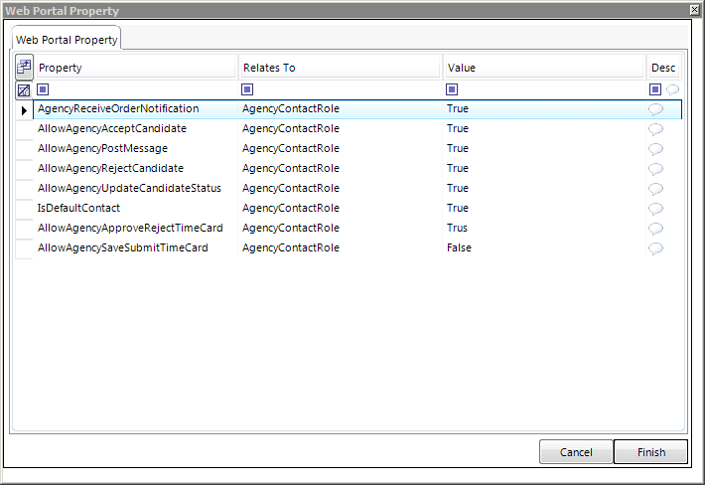Open description bubble for AllowAgencyUpdateCandidateStatus
The height and width of the screenshot is (485, 705).
(656, 189)
